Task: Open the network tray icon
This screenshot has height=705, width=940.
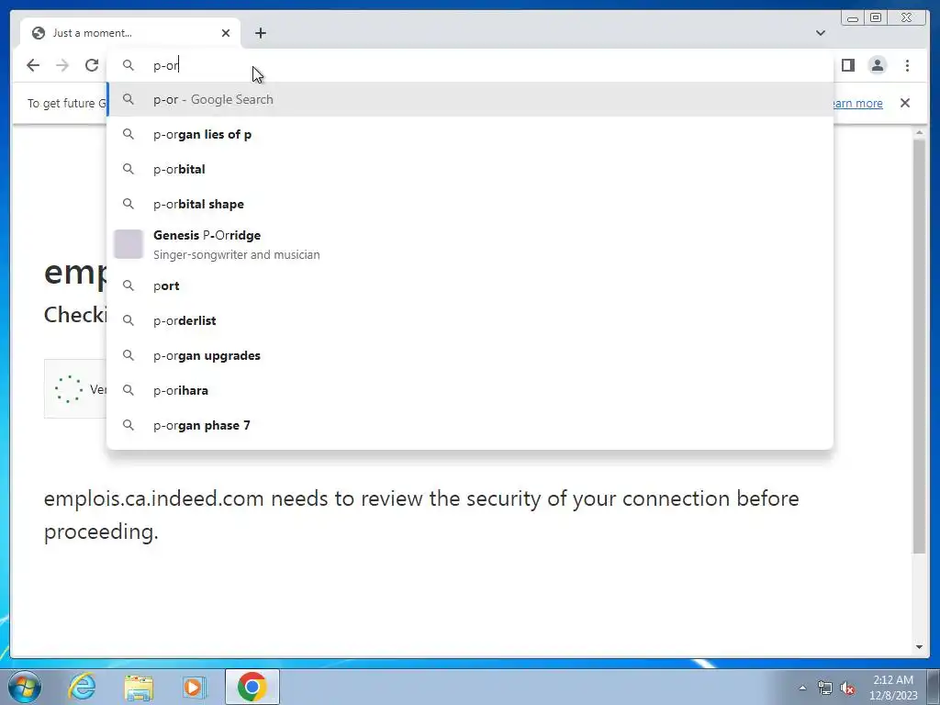Action: (x=825, y=688)
